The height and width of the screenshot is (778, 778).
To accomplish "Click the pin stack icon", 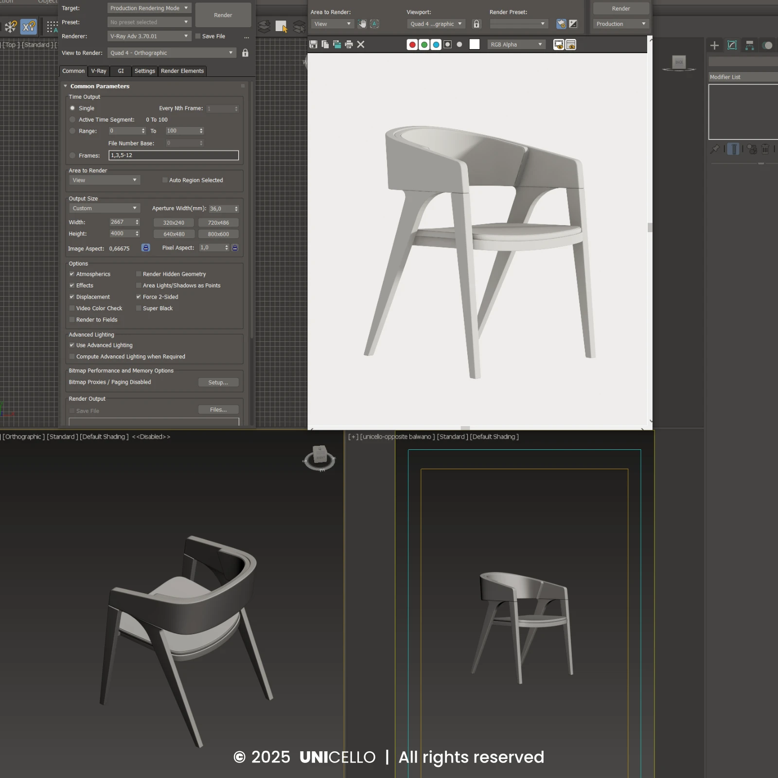I will [x=714, y=149].
